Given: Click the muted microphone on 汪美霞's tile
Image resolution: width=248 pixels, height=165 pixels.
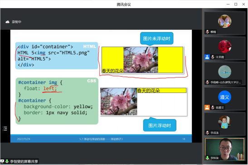Looking at the screenshot, I should [x=213, y=57].
